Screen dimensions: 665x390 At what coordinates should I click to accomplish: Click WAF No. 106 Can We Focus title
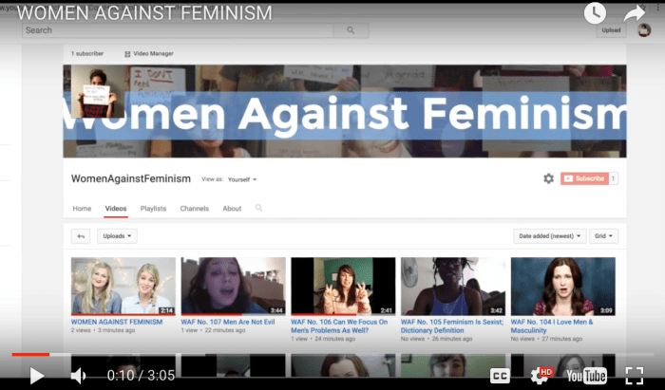(x=339, y=326)
